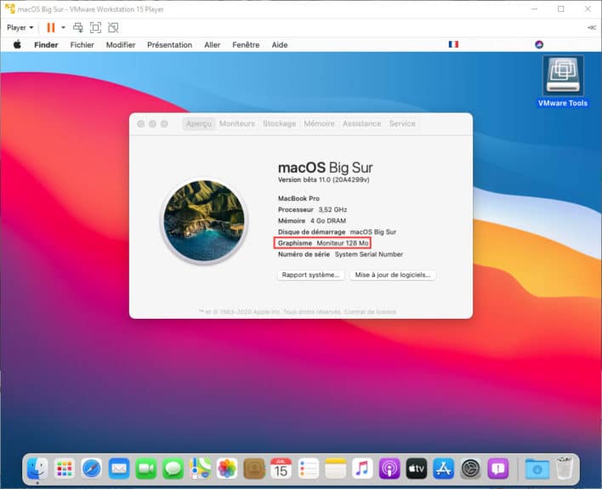Open Notes from the Dock
Screen dimensions: 602x489
(335, 469)
